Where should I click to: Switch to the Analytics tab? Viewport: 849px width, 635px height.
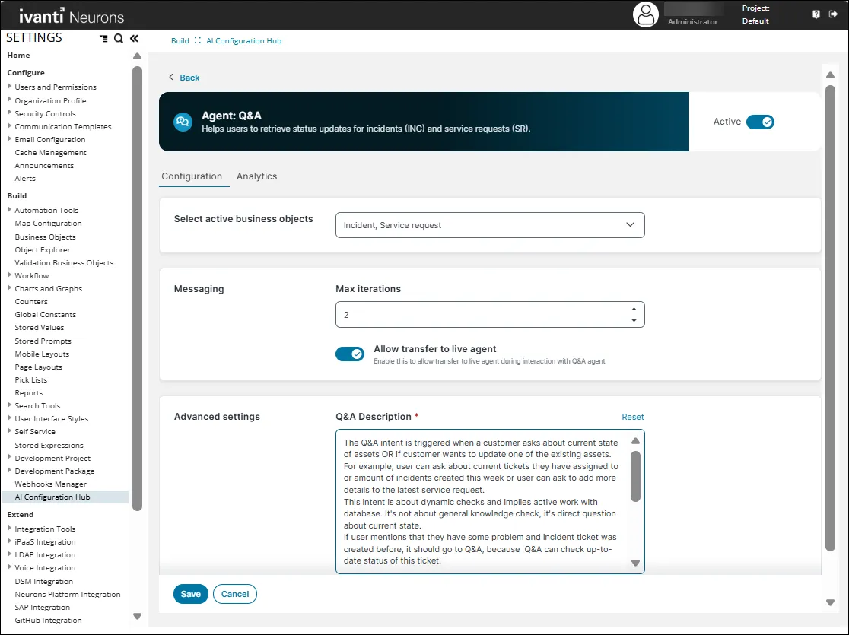(256, 176)
